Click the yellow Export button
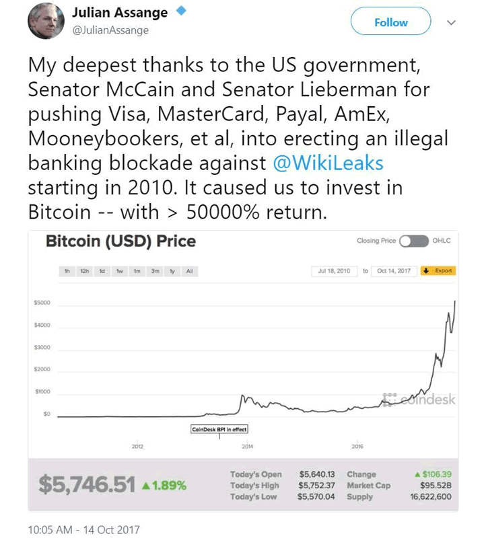 coord(438,271)
